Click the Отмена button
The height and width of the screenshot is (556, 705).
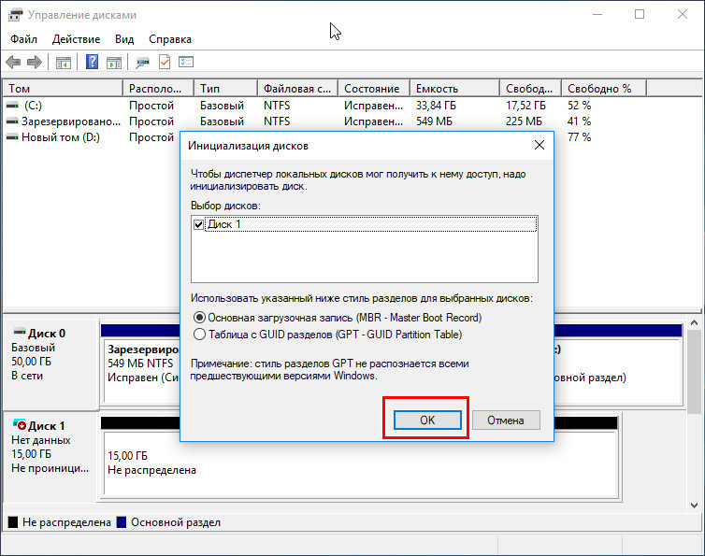pyautogui.click(x=506, y=420)
